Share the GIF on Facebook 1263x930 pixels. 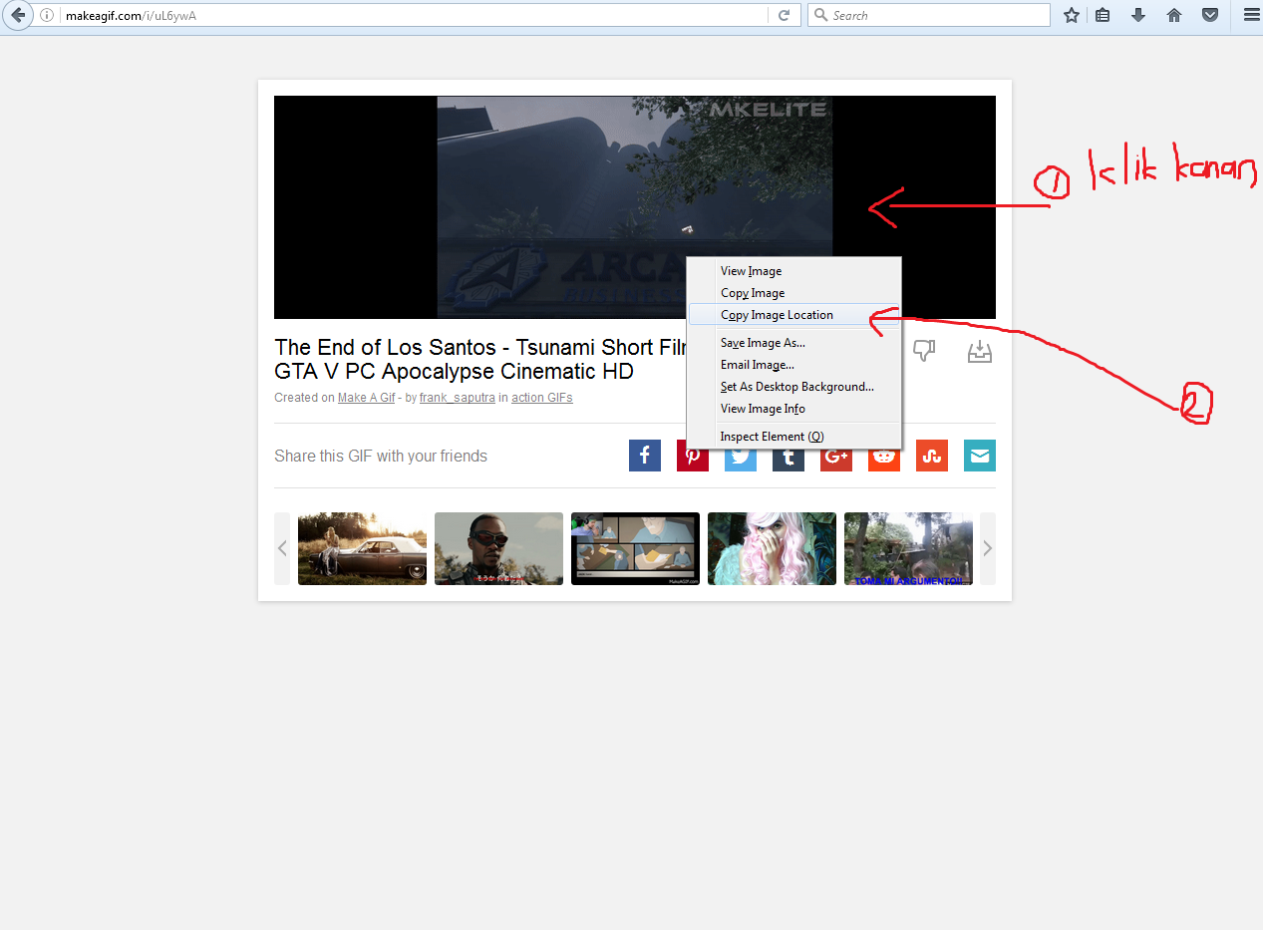pyautogui.click(x=645, y=456)
